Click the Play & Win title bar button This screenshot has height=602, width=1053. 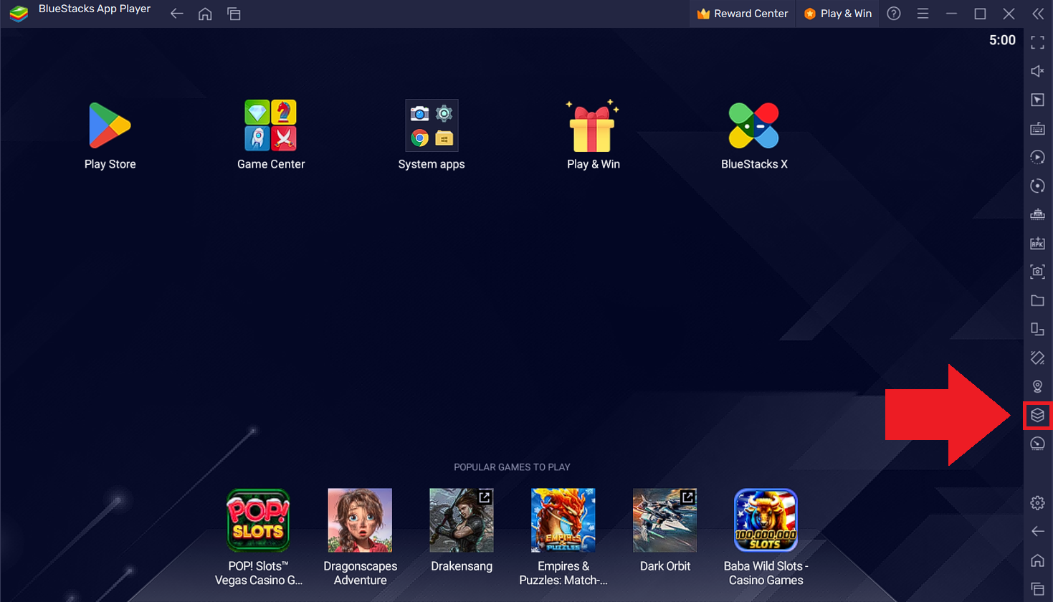[838, 14]
